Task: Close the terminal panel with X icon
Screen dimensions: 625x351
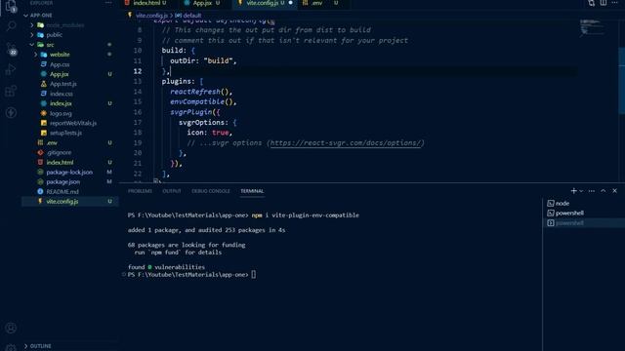Action: (614, 191)
